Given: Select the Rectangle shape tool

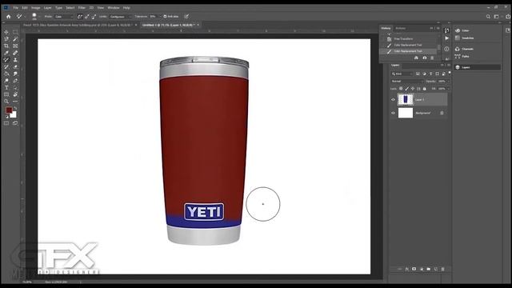Looking at the screenshot, I should click(x=6, y=94).
